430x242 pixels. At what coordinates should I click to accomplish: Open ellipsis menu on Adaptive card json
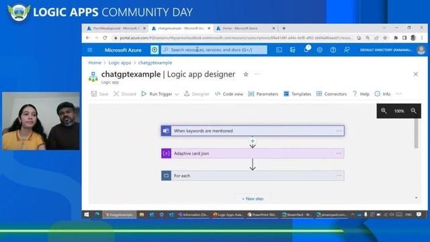[339, 153]
